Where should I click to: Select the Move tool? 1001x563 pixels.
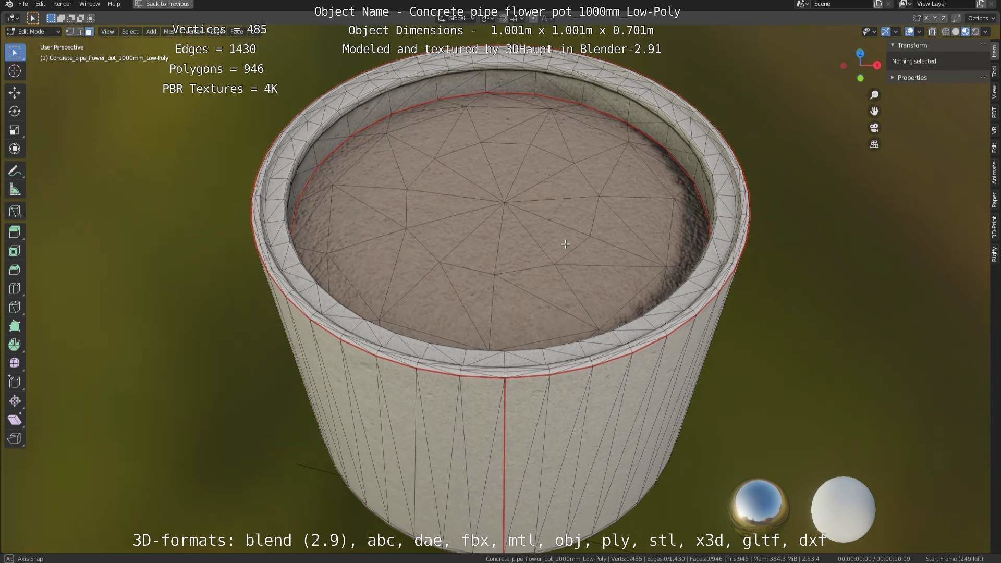click(15, 93)
